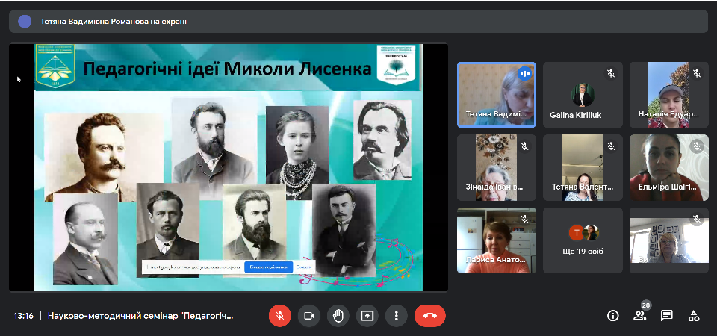The width and height of the screenshot is (717, 336).
Task: Click the orange 'T' avatar in the 19 others tile
Action: 576,233
